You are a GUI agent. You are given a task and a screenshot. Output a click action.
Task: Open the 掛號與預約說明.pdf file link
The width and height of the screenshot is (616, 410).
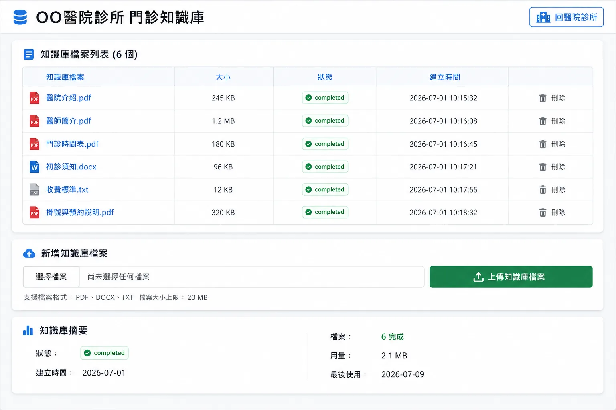pyautogui.click(x=80, y=213)
